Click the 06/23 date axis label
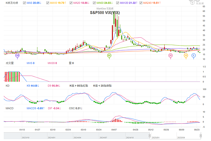 click(x=197, y=130)
